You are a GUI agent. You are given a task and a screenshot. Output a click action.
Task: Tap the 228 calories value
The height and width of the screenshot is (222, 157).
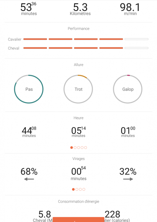pyautogui.click(x=112, y=214)
